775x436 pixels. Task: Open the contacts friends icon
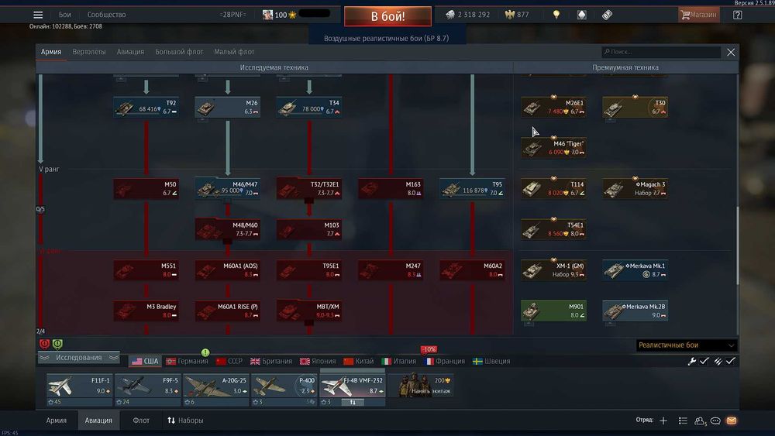700,421
